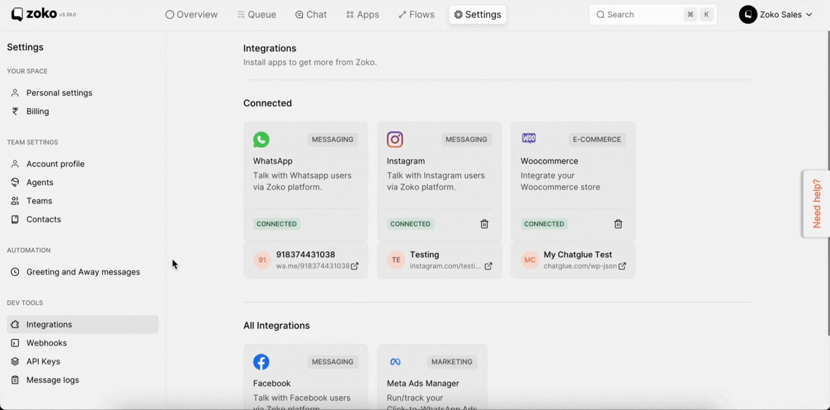Open the Overview tab
The image size is (830, 410).
pos(192,15)
